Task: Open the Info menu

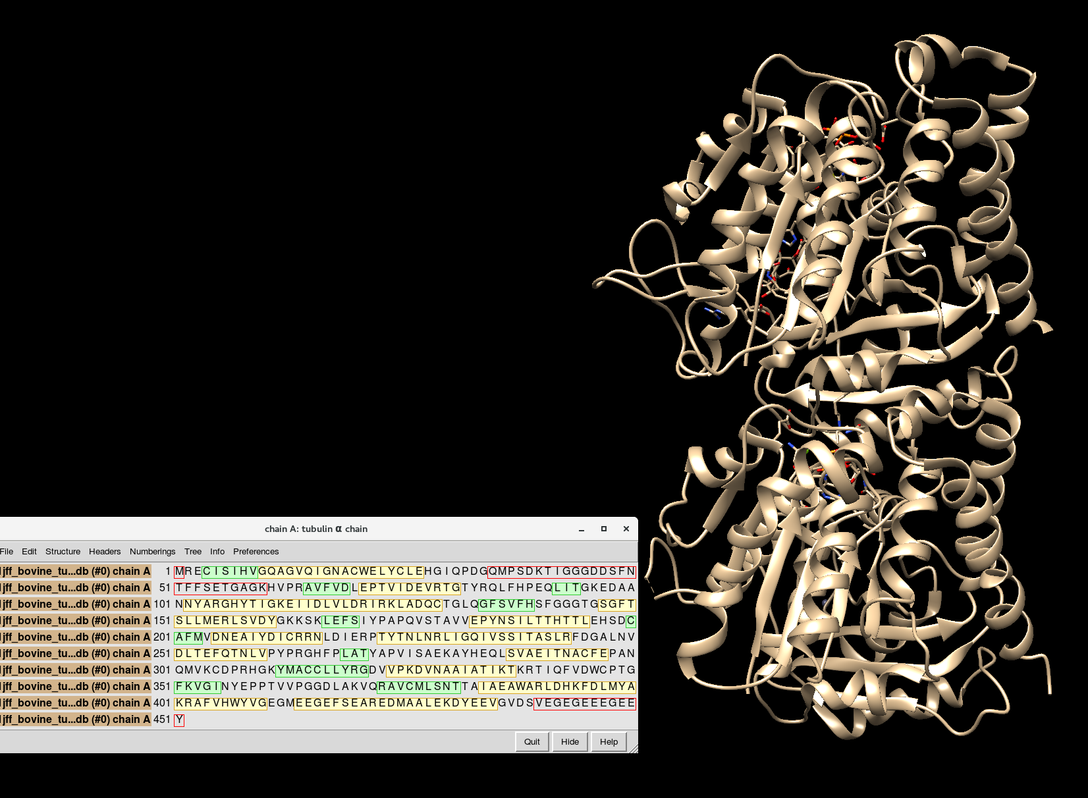Action: [x=217, y=552]
